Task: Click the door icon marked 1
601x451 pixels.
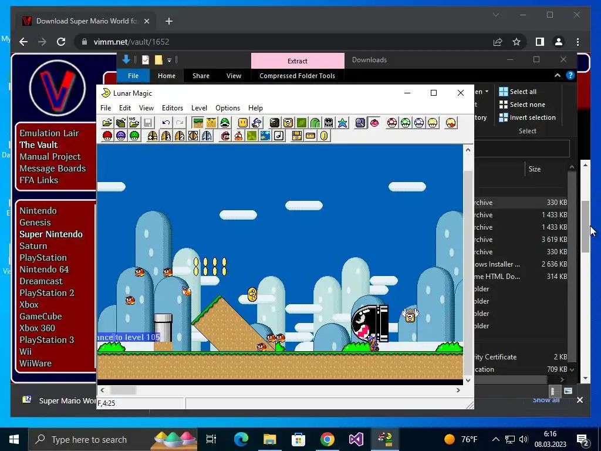Action: pyautogui.click(x=166, y=136)
